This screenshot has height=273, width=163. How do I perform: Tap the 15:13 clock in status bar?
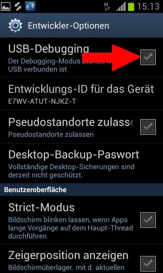(x=148, y=6)
